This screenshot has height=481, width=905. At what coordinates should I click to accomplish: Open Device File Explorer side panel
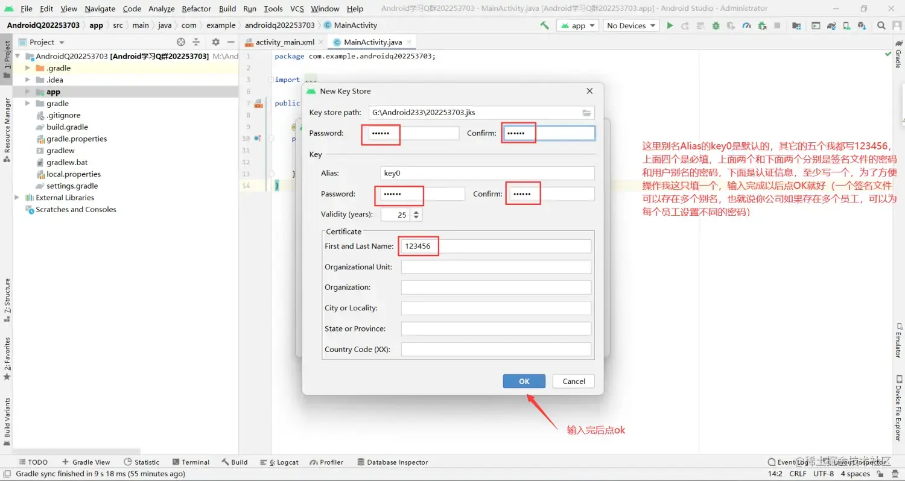pyautogui.click(x=898, y=407)
